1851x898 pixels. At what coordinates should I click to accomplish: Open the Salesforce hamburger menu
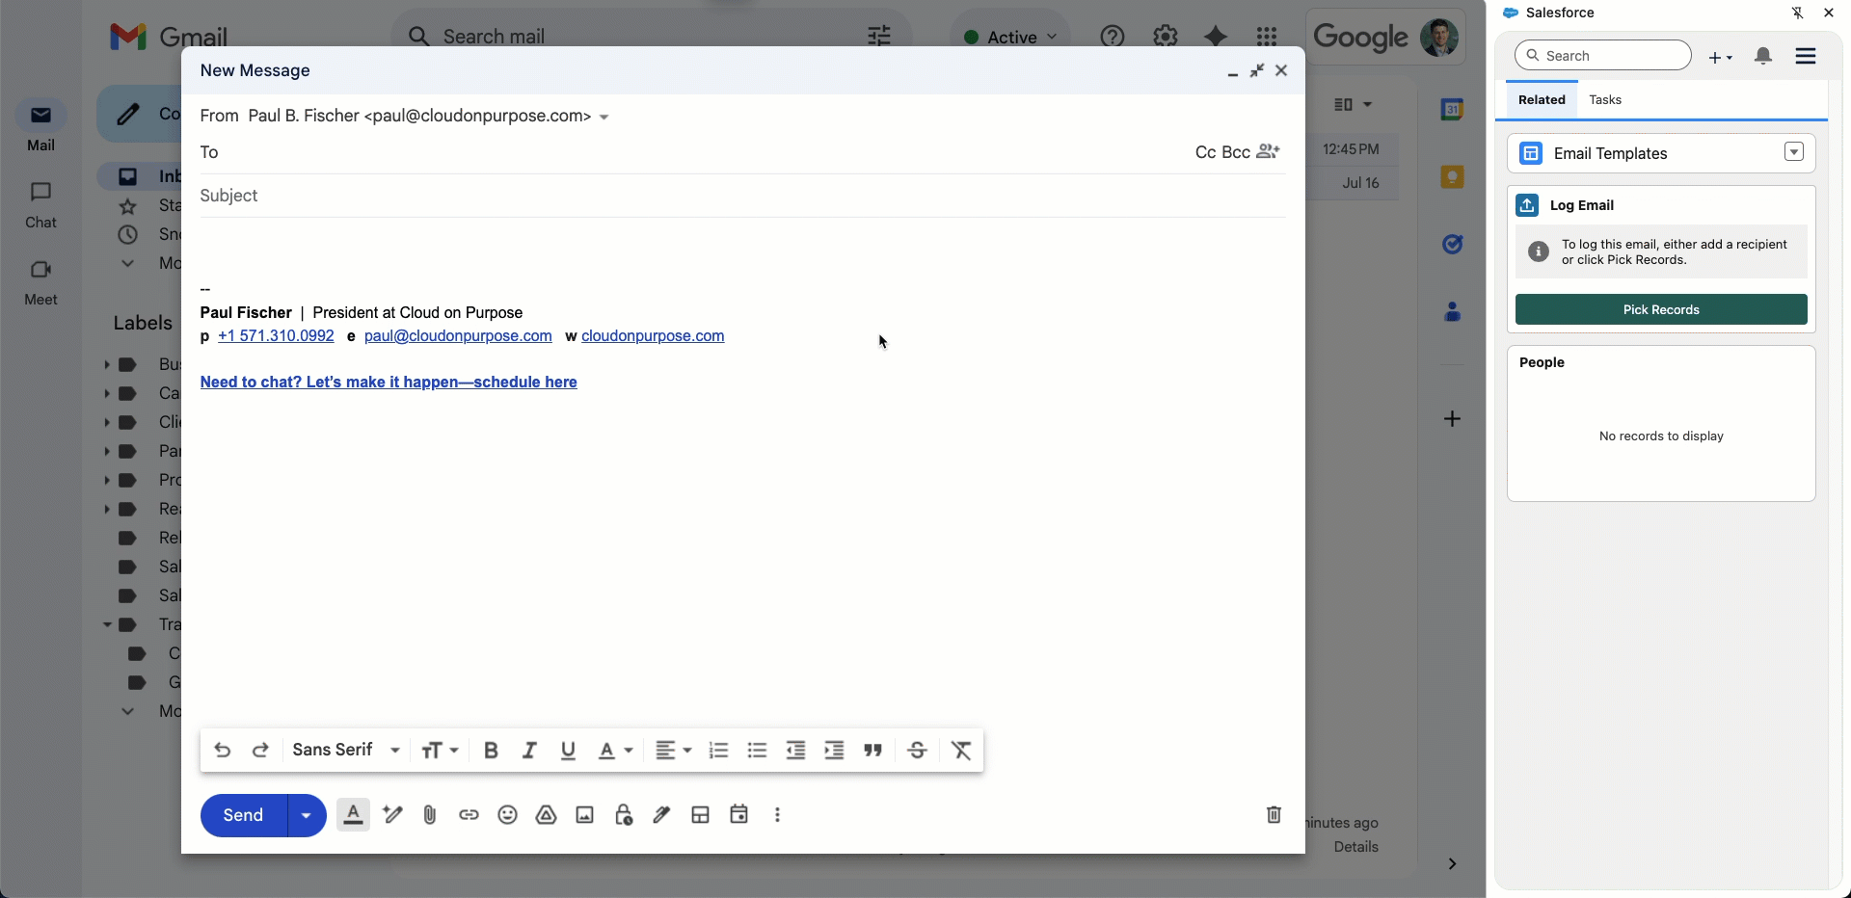pyautogui.click(x=1806, y=56)
